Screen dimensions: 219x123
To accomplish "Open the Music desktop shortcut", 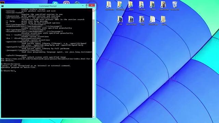I will [131, 5].
